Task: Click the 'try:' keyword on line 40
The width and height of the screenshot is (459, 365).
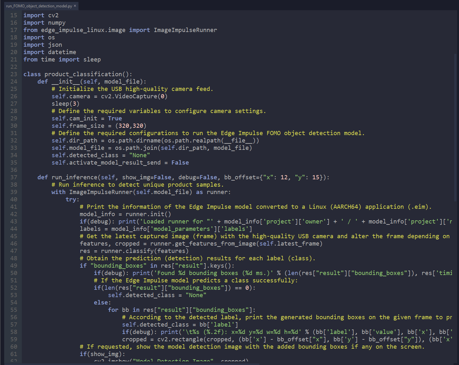Action: [x=72, y=199]
